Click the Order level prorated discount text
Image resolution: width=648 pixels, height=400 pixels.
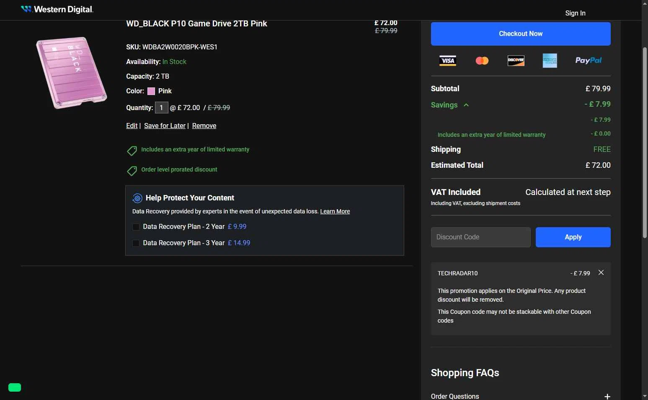pyautogui.click(x=179, y=169)
